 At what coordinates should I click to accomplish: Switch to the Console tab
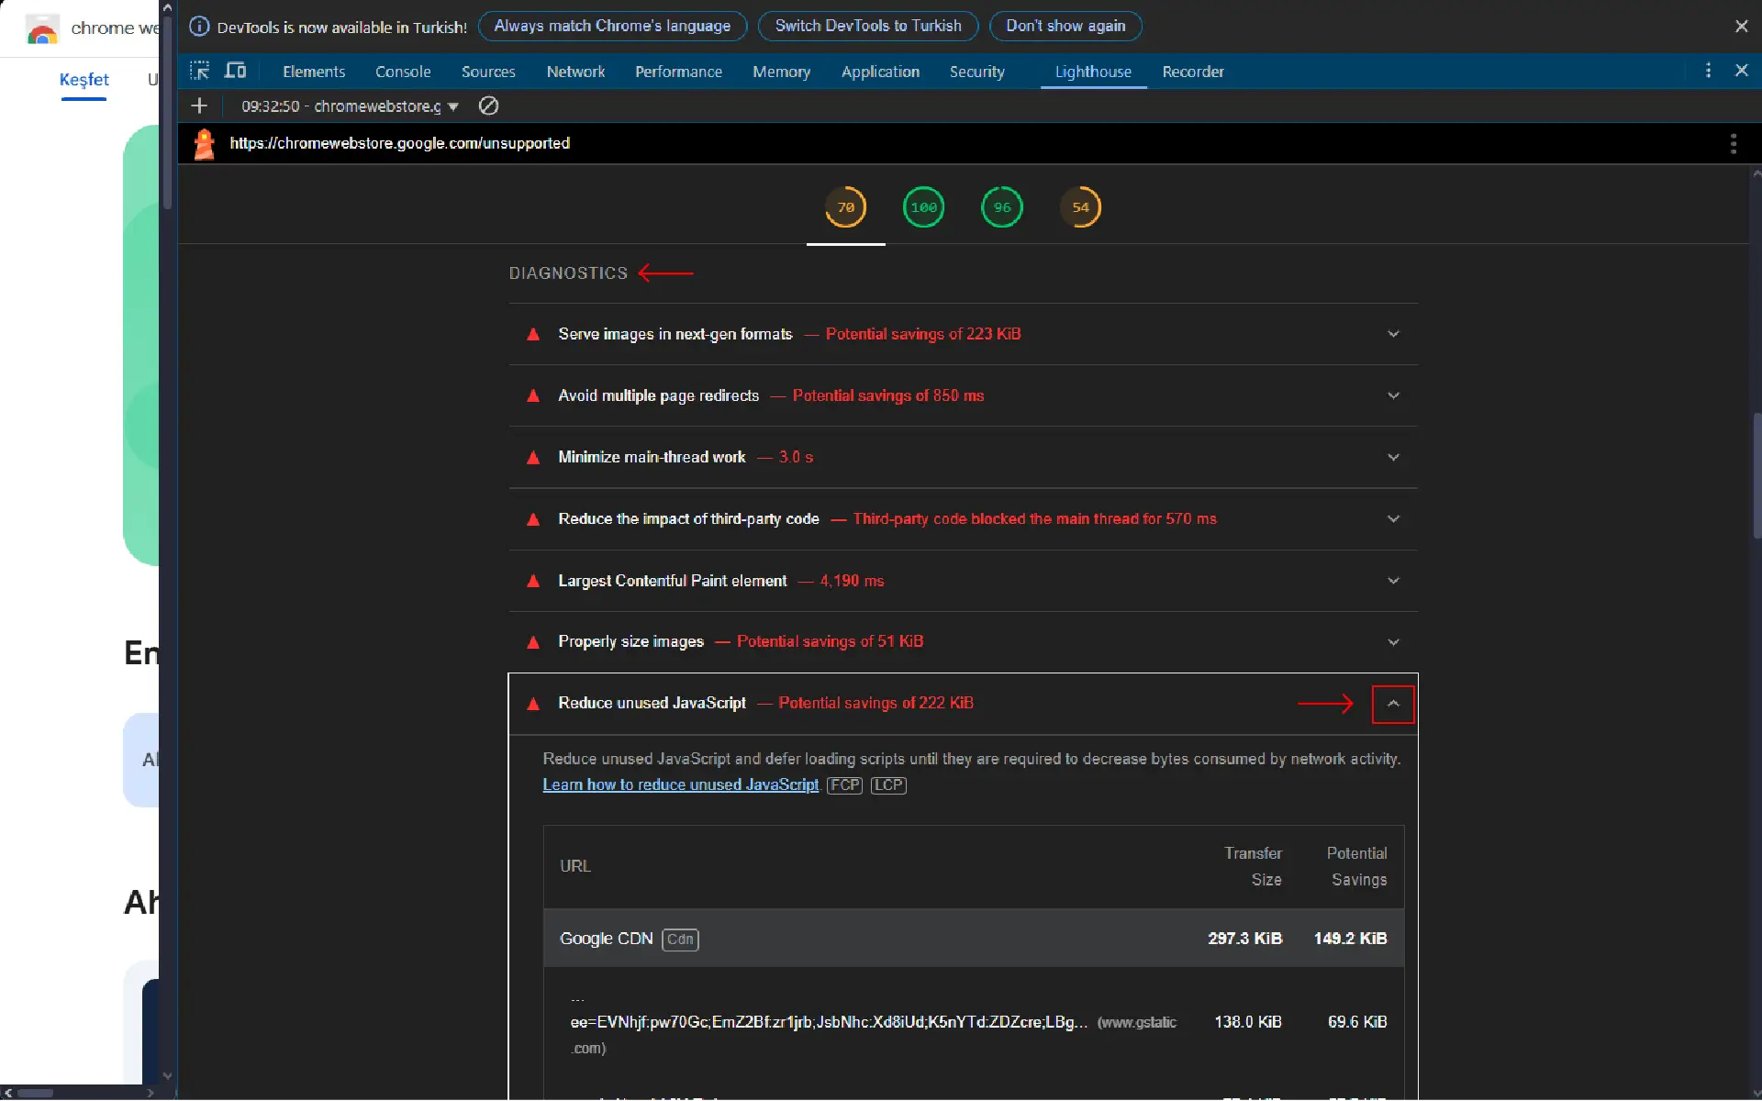pos(403,72)
